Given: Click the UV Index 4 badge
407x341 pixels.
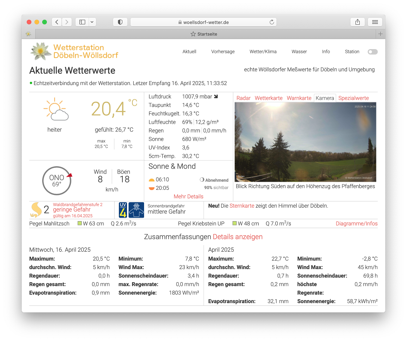Looking at the screenshot, I should tap(123, 210).
